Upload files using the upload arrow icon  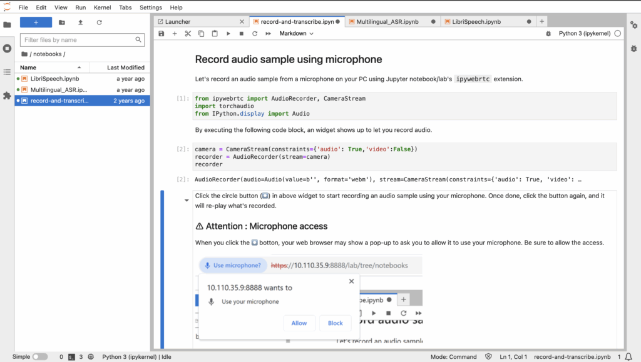[80, 23]
